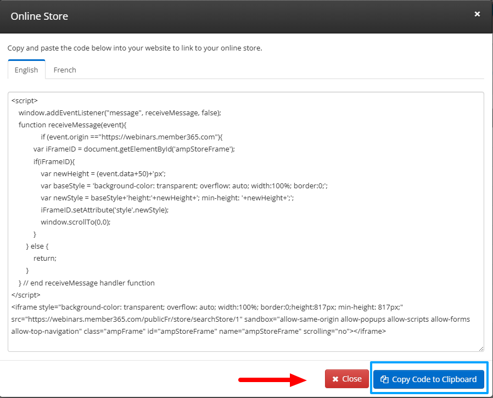
Task: Click the var baseStyle line
Action: pyautogui.click(x=184, y=186)
